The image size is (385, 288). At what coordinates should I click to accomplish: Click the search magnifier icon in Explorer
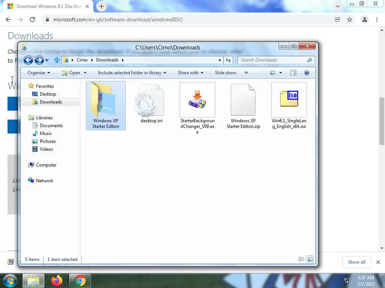click(310, 60)
